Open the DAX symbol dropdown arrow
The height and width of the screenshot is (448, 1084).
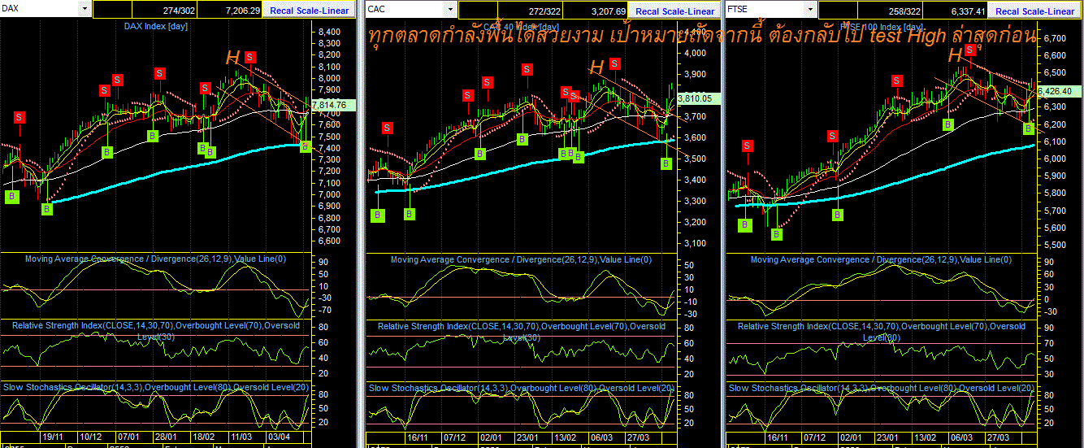pyautogui.click(x=85, y=9)
